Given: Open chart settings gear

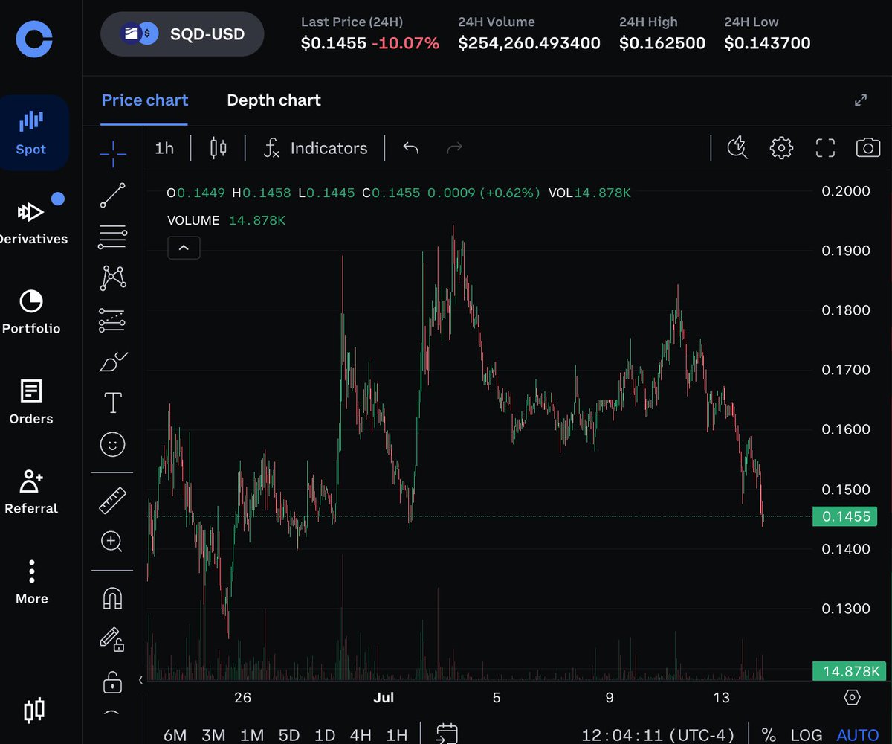Looking at the screenshot, I should [x=781, y=148].
